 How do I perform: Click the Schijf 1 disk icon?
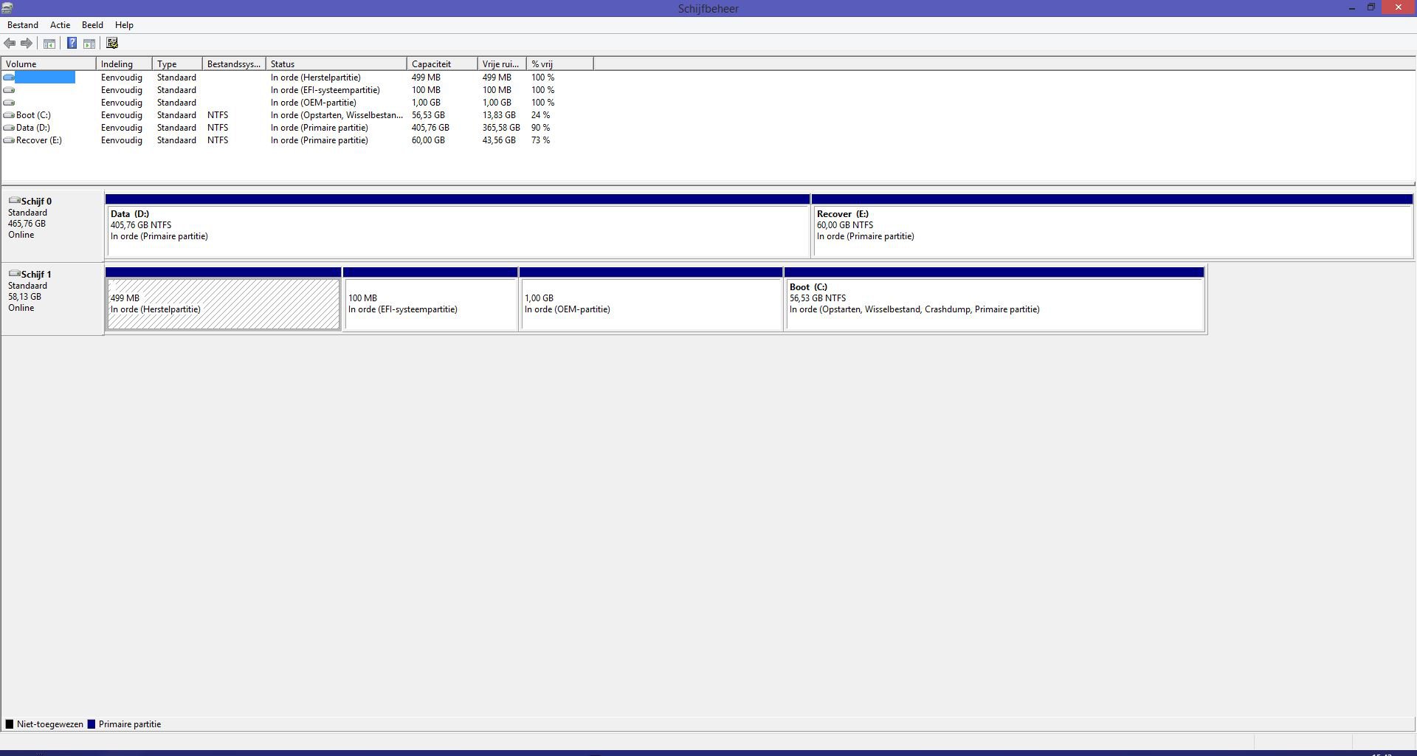pyautogui.click(x=14, y=274)
